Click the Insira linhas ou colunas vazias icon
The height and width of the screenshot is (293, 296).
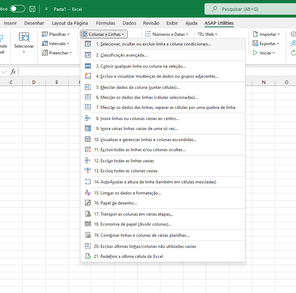(88, 118)
